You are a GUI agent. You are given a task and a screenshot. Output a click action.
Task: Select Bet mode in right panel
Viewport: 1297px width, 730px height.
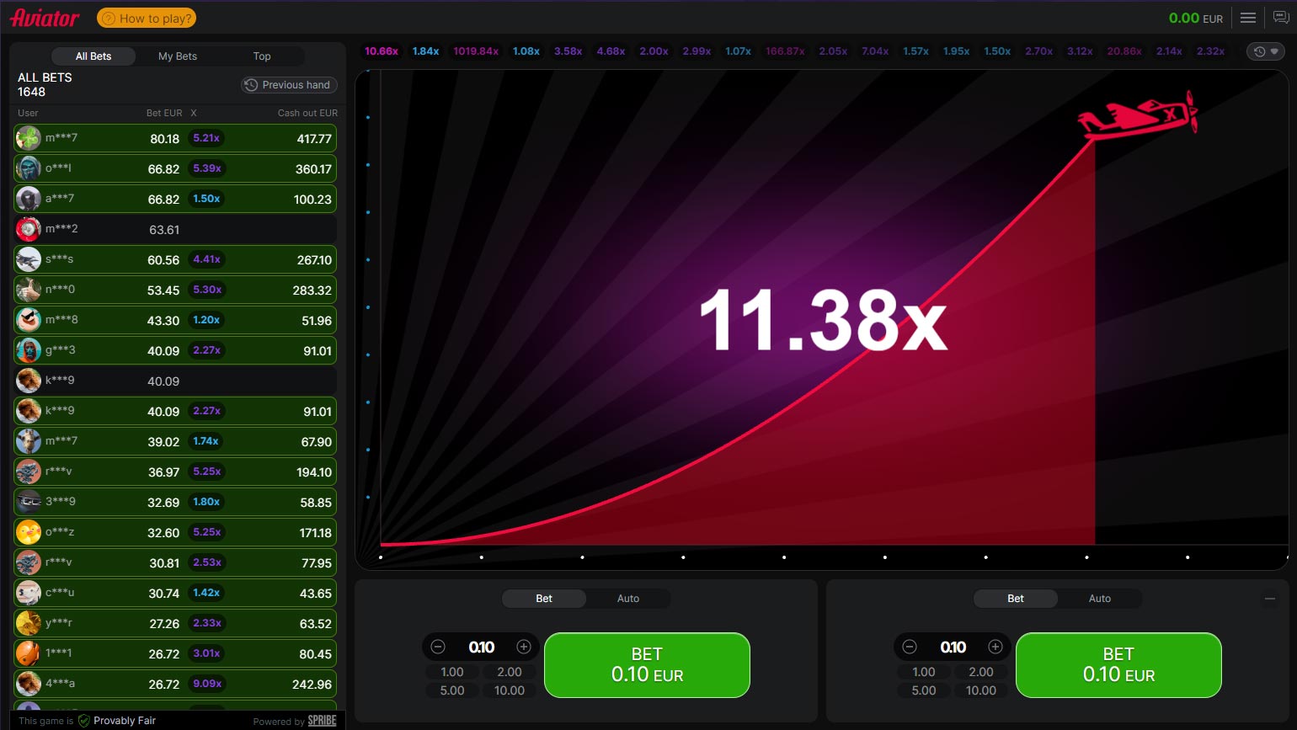click(x=1016, y=599)
